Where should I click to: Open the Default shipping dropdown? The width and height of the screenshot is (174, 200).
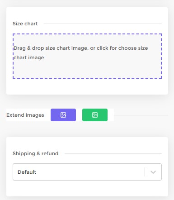tap(87, 172)
